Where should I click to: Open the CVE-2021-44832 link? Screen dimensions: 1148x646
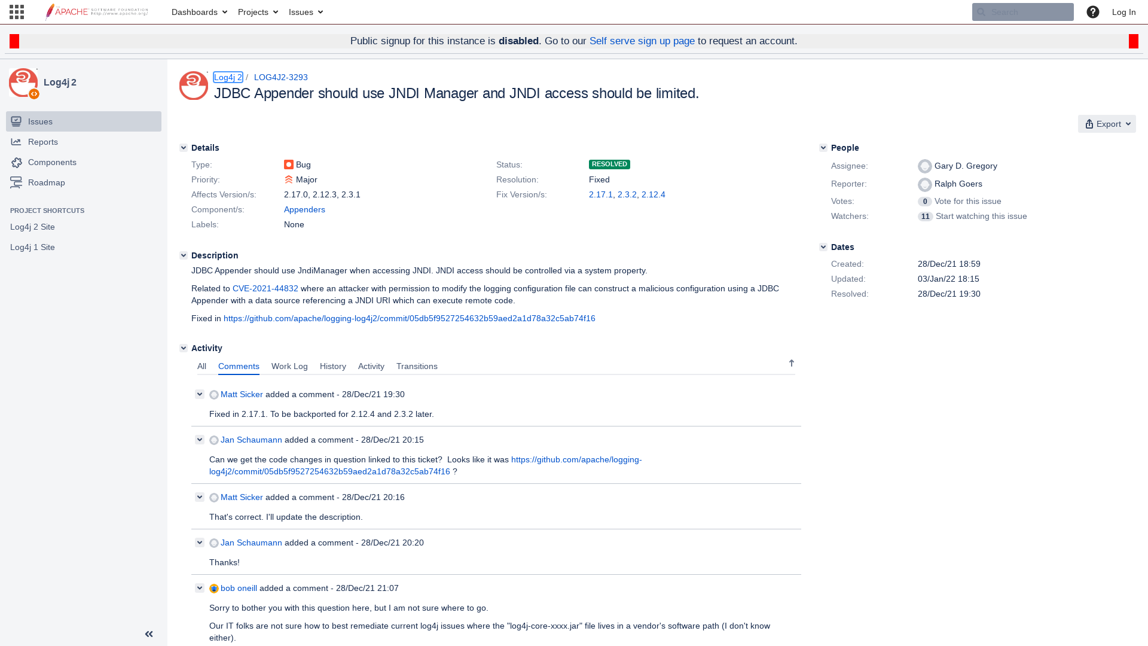click(x=265, y=288)
